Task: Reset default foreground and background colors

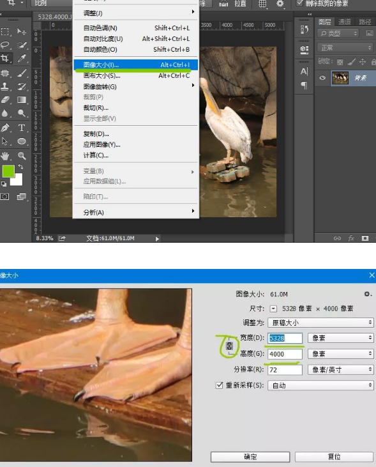Action: 4,184
